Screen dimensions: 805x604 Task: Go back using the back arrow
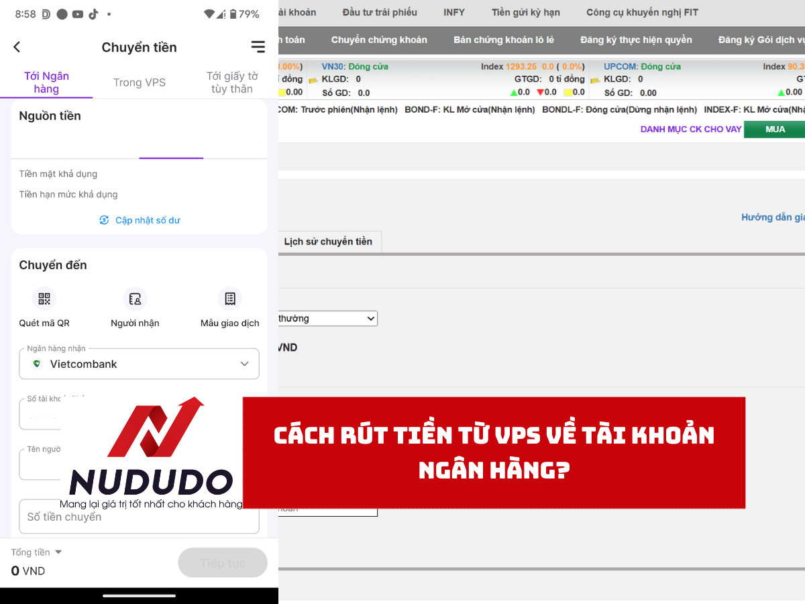coord(17,47)
